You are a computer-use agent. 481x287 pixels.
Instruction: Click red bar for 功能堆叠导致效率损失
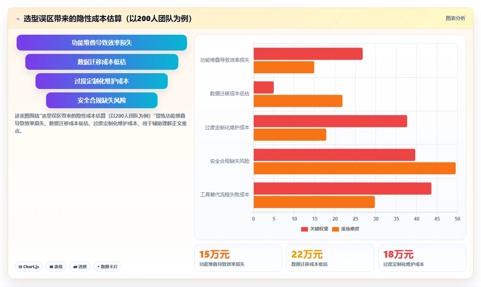(x=308, y=54)
